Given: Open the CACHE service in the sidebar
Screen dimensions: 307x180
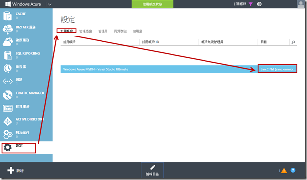Looking at the screenshot, I should click(26, 16).
